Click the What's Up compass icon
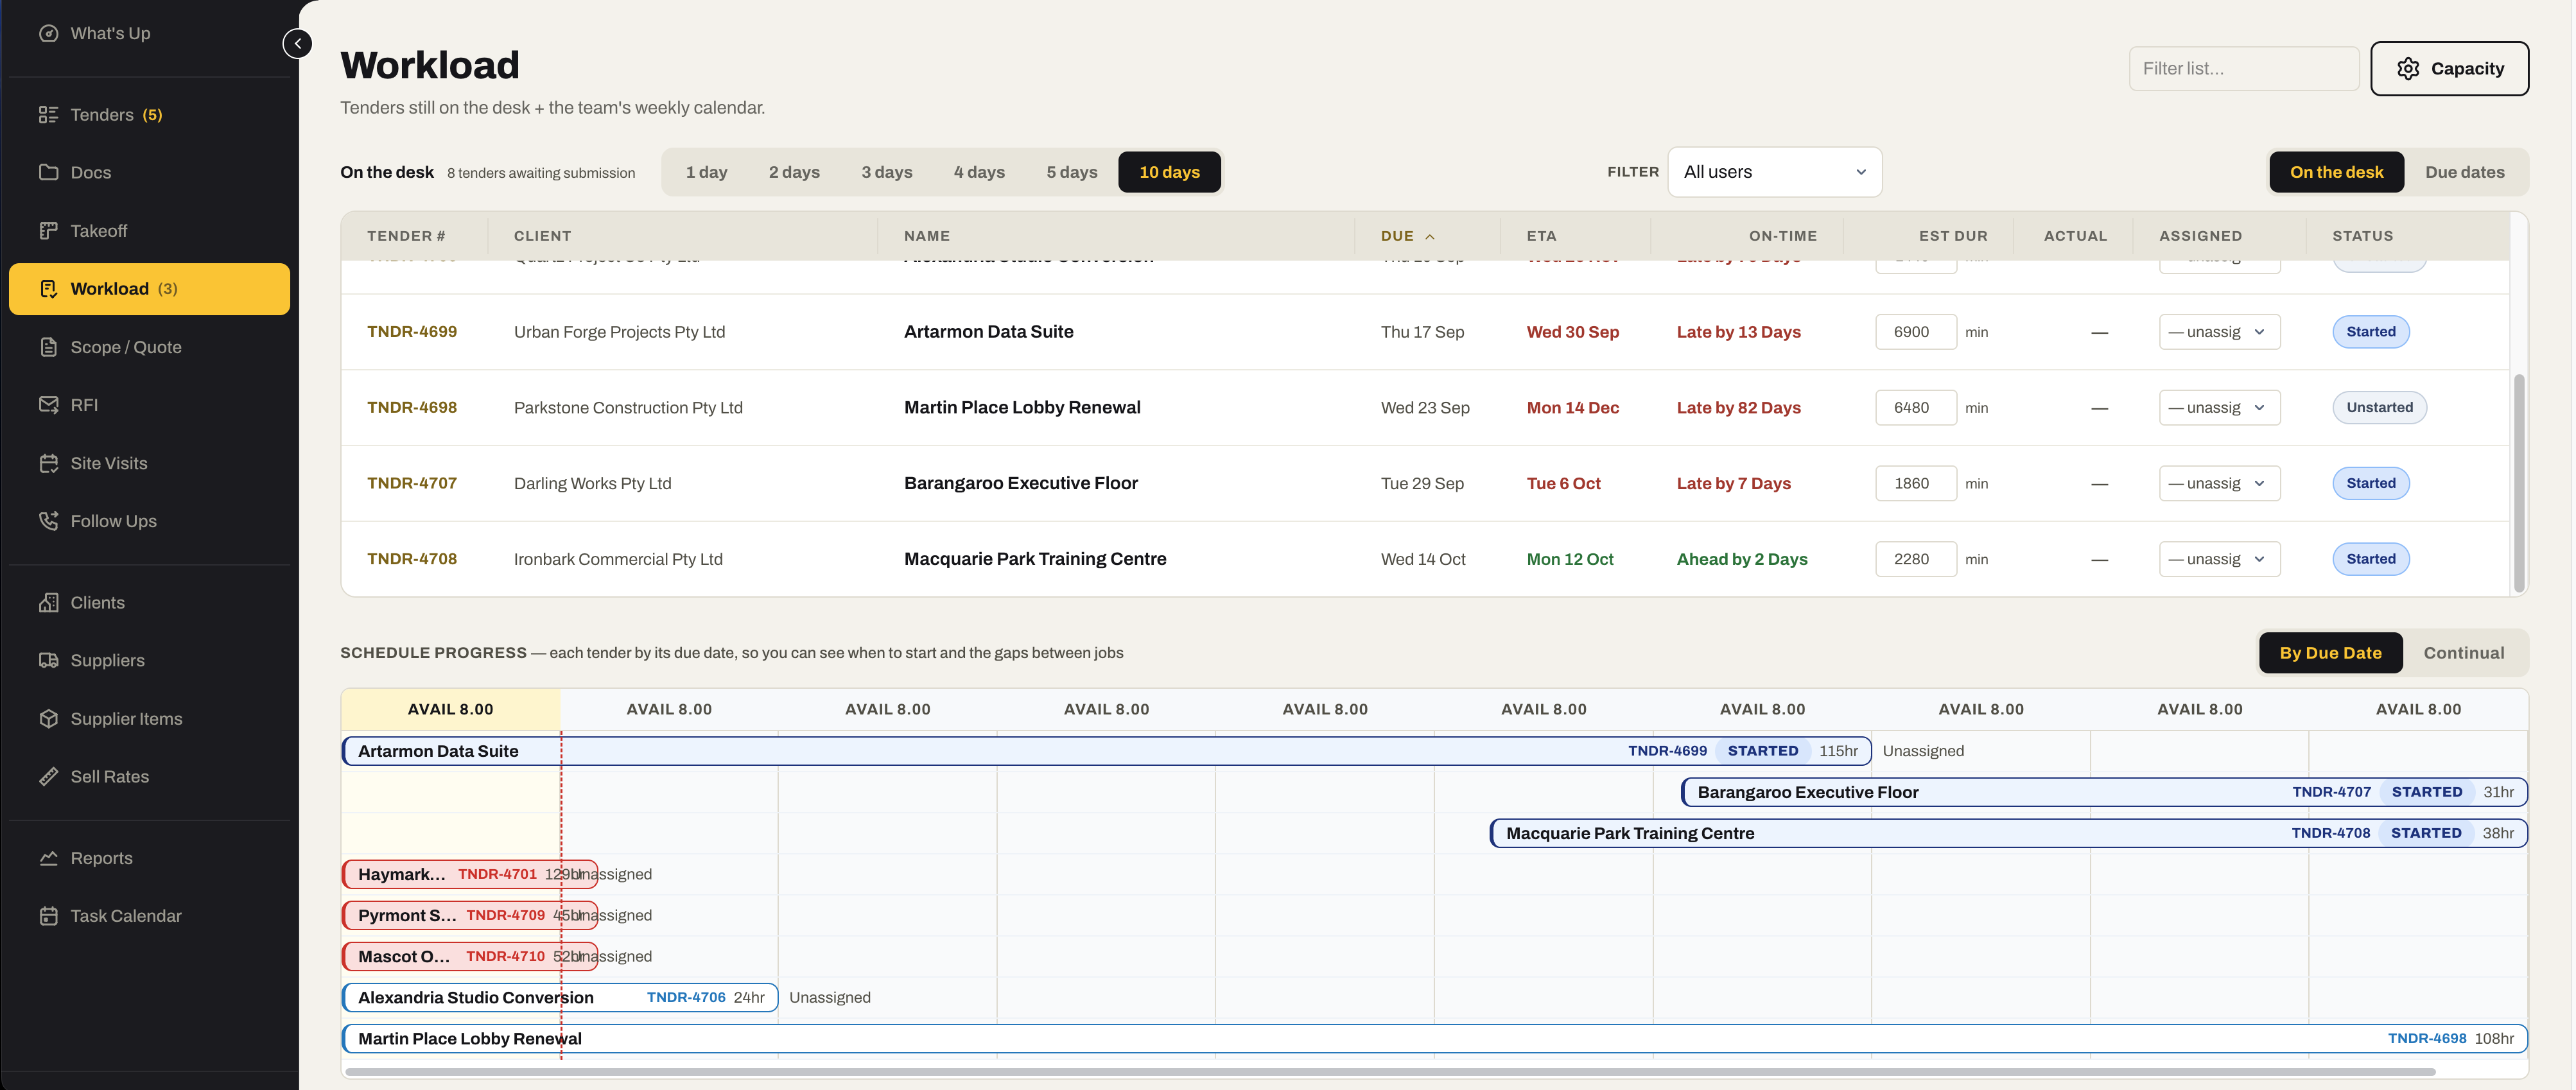 click(x=48, y=33)
